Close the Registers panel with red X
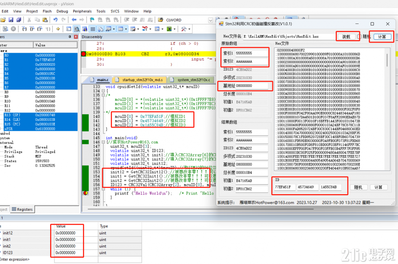The height and width of the screenshot is (264, 398). (76, 37)
